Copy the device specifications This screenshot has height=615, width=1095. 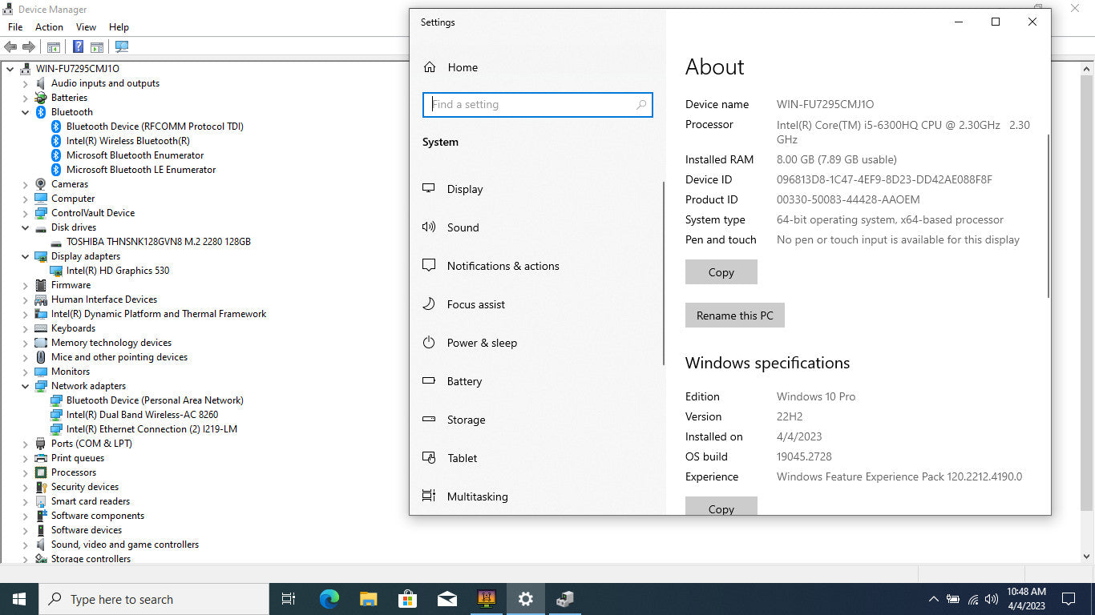point(721,272)
